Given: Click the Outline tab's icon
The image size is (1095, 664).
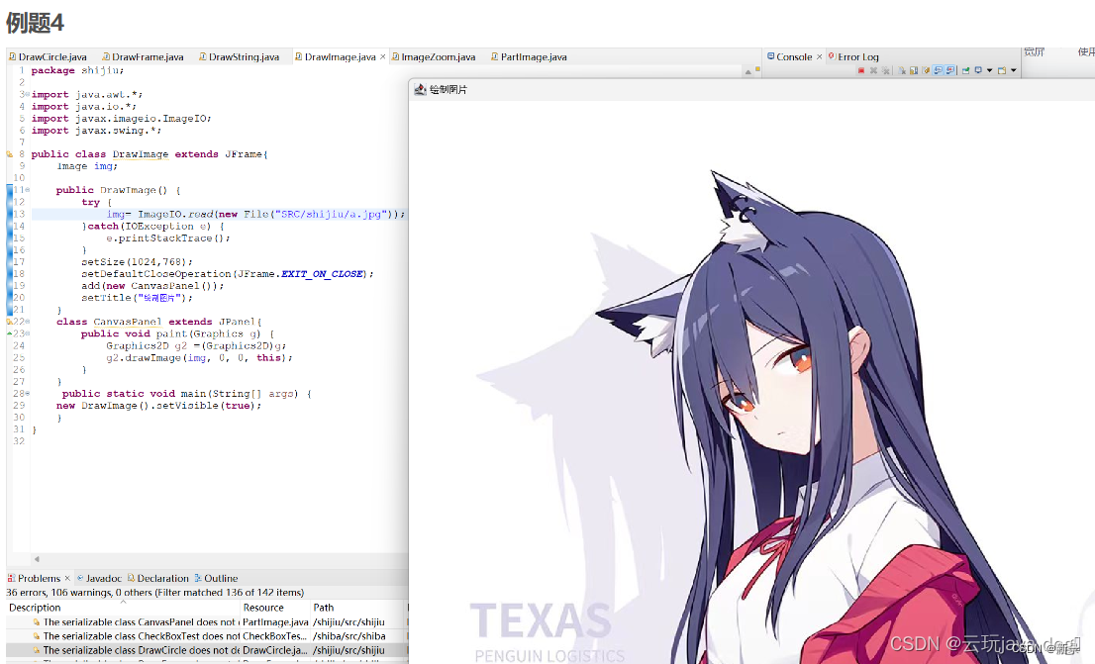Looking at the screenshot, I should (198, 578).
